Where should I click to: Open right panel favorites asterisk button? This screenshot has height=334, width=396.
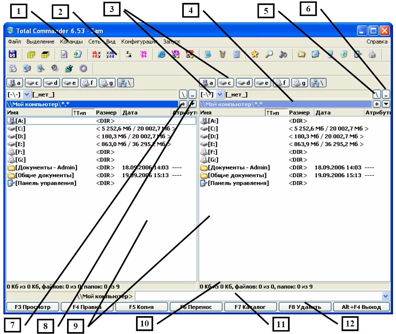point(376,104)
